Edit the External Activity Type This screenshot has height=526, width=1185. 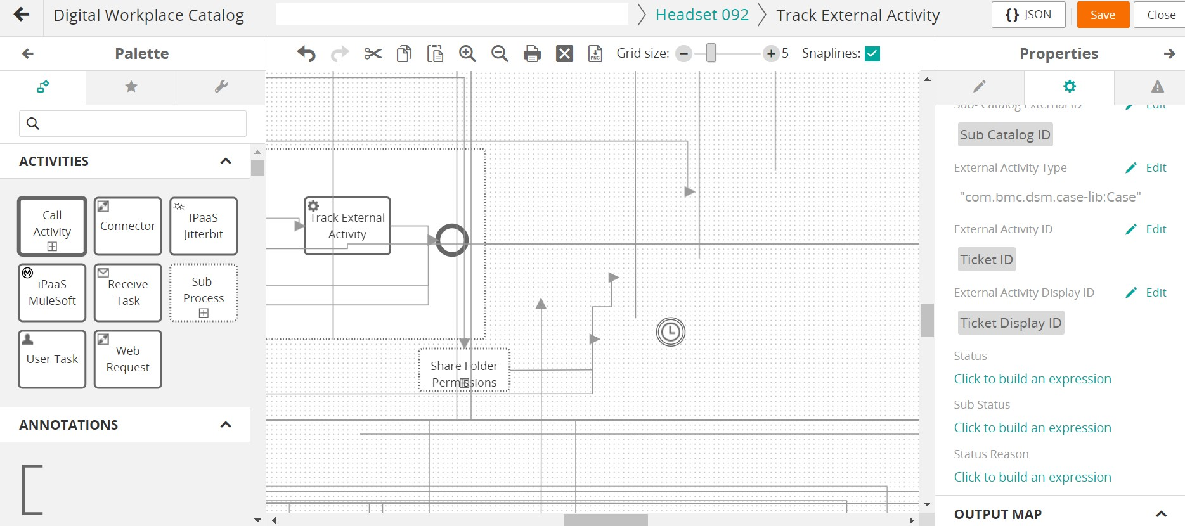(x=1146, y=168)
